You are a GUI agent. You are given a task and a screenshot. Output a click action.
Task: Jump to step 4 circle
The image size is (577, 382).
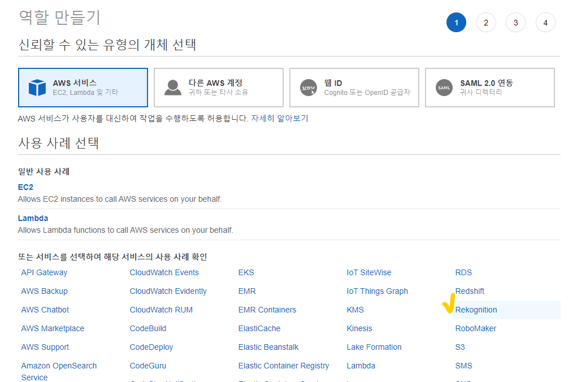pyautogui.click(x=545, y=23)
